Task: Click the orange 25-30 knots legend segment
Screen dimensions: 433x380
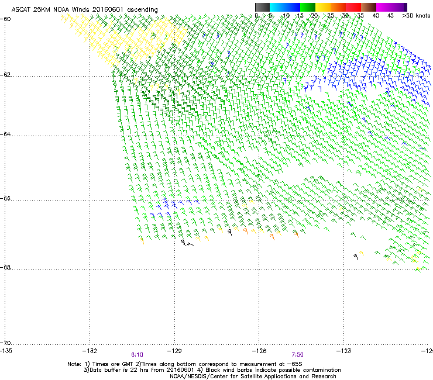Action: (338, 7)
